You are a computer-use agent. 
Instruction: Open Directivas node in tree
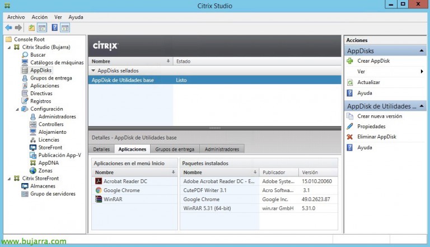click(41, 94)
